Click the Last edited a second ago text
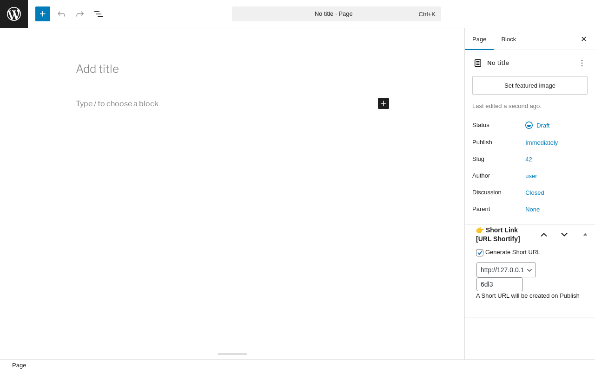 507,106
